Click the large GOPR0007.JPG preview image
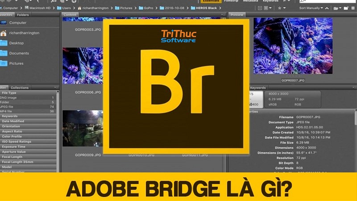 (x=293, y=46)
